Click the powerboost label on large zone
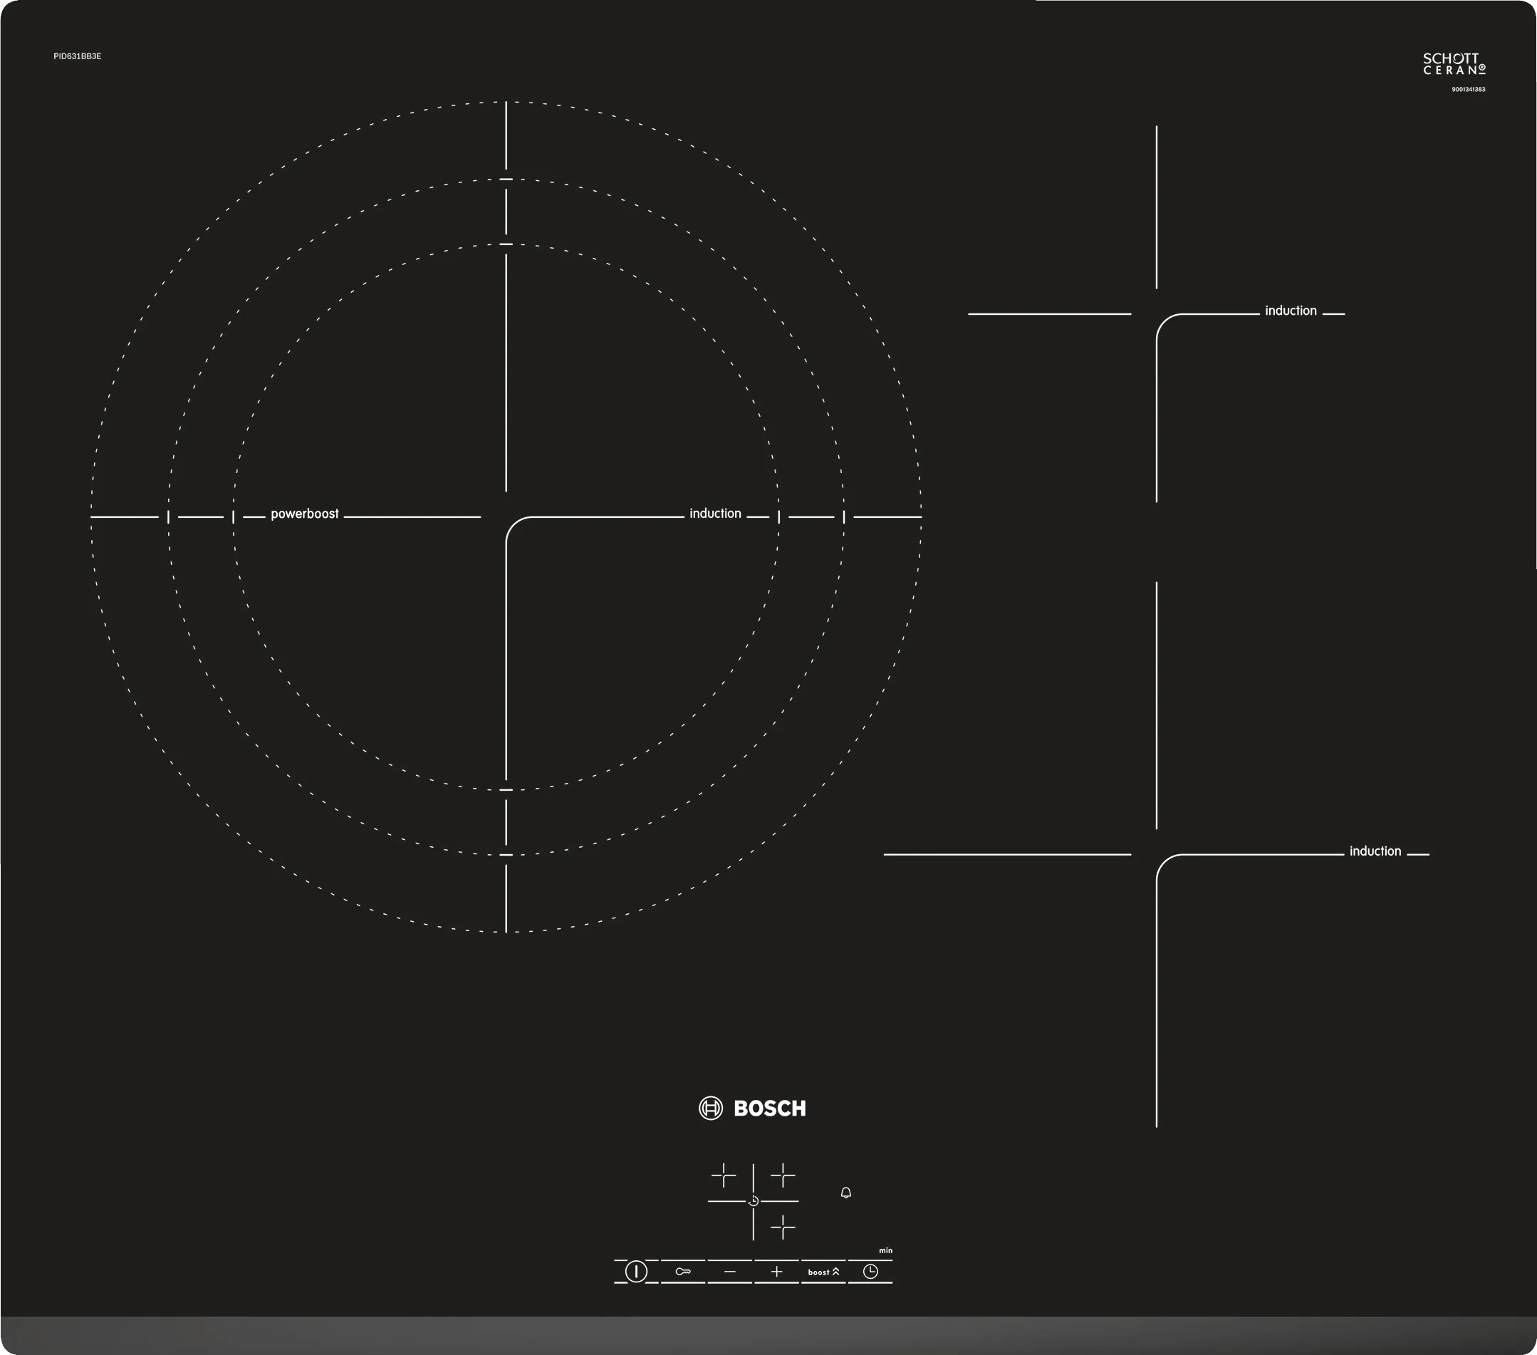 click(305, 514)
